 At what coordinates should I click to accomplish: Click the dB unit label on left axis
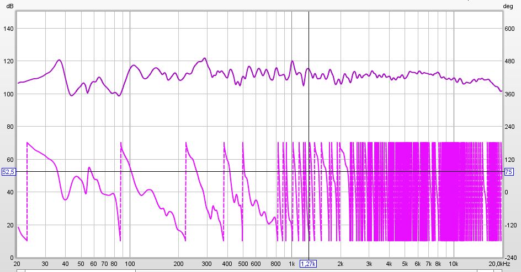coord(9,6)
